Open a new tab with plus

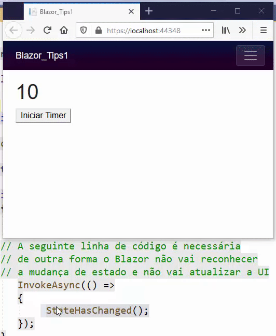[149, 11]
